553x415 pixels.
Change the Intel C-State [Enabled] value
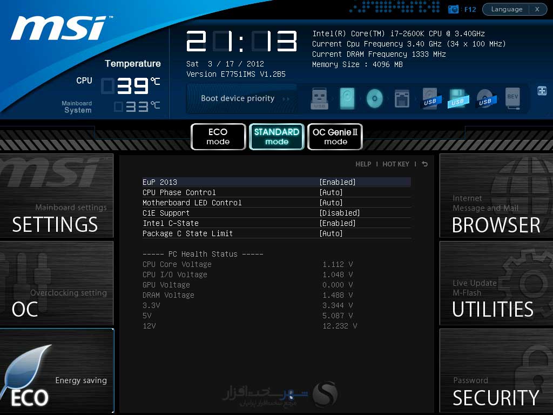pyautogui.click(x=338, y=223)
